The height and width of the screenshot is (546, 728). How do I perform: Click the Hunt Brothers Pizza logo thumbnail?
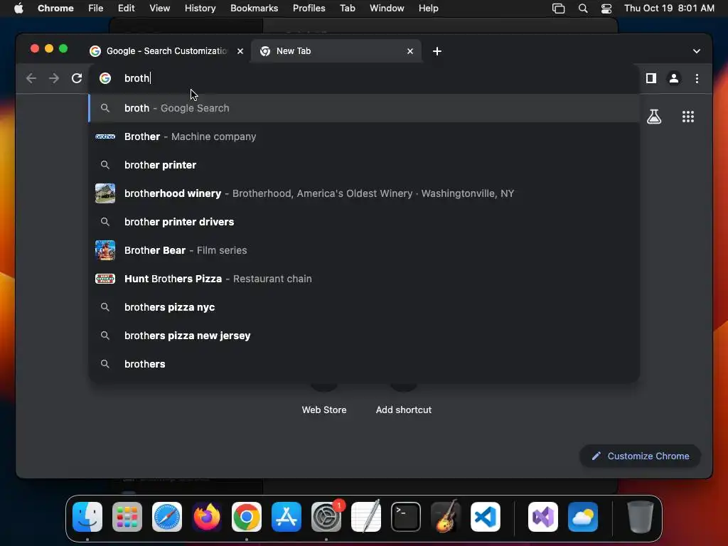click(x=105, y=279)
